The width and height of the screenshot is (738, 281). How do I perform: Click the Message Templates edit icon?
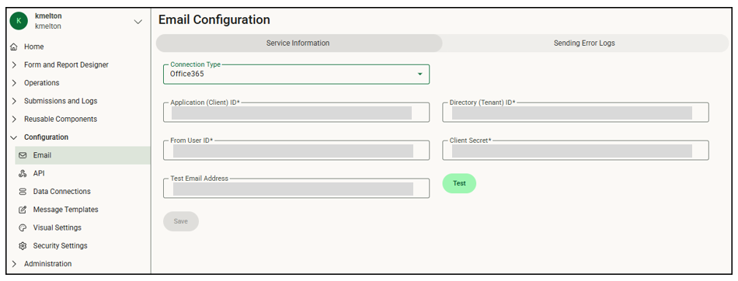(x=23, y=210)
